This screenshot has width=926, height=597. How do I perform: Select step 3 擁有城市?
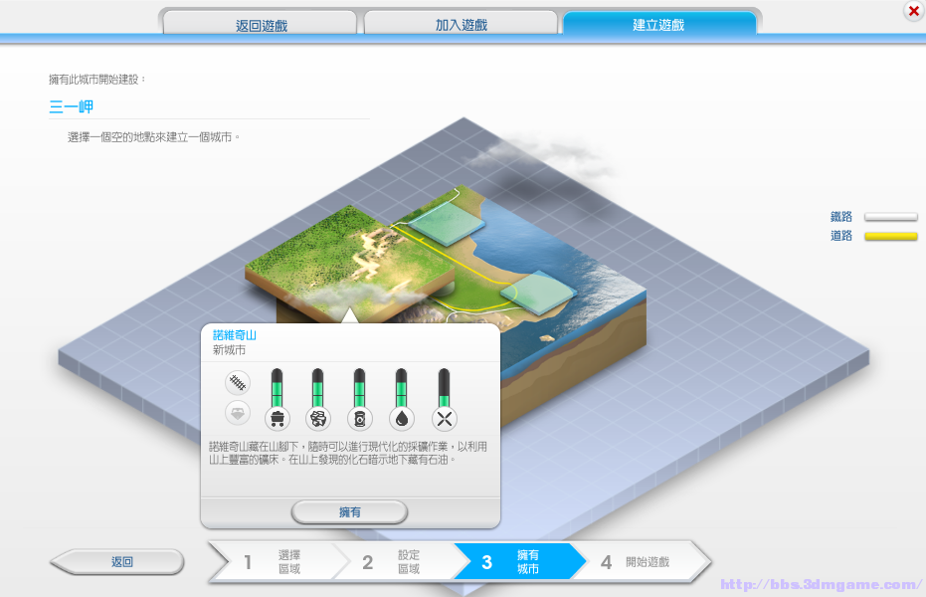coord(518,561)
